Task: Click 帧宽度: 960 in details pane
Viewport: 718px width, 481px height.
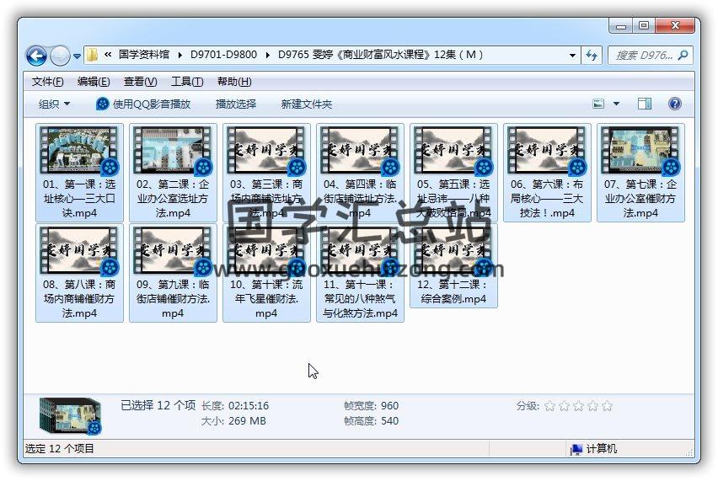Action: click(371, 406)
